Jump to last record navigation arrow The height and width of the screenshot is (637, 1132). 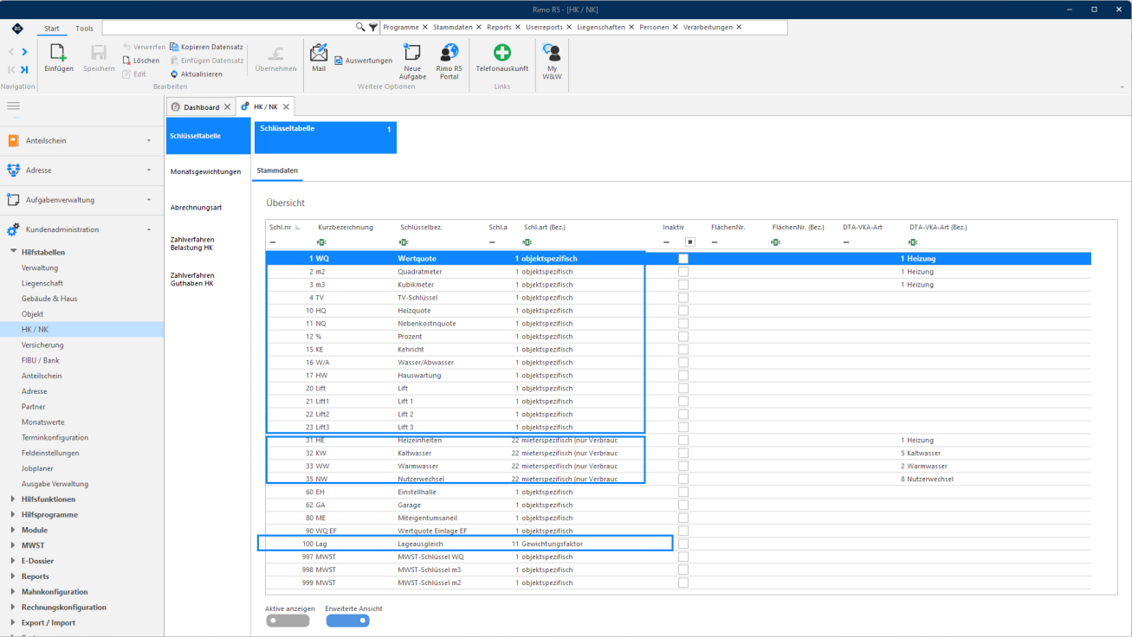24,69
